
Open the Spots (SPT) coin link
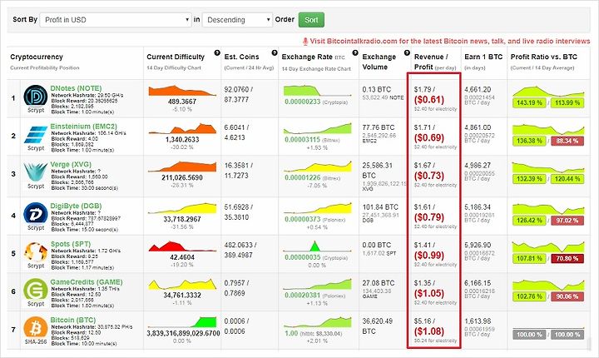[71, 244]
